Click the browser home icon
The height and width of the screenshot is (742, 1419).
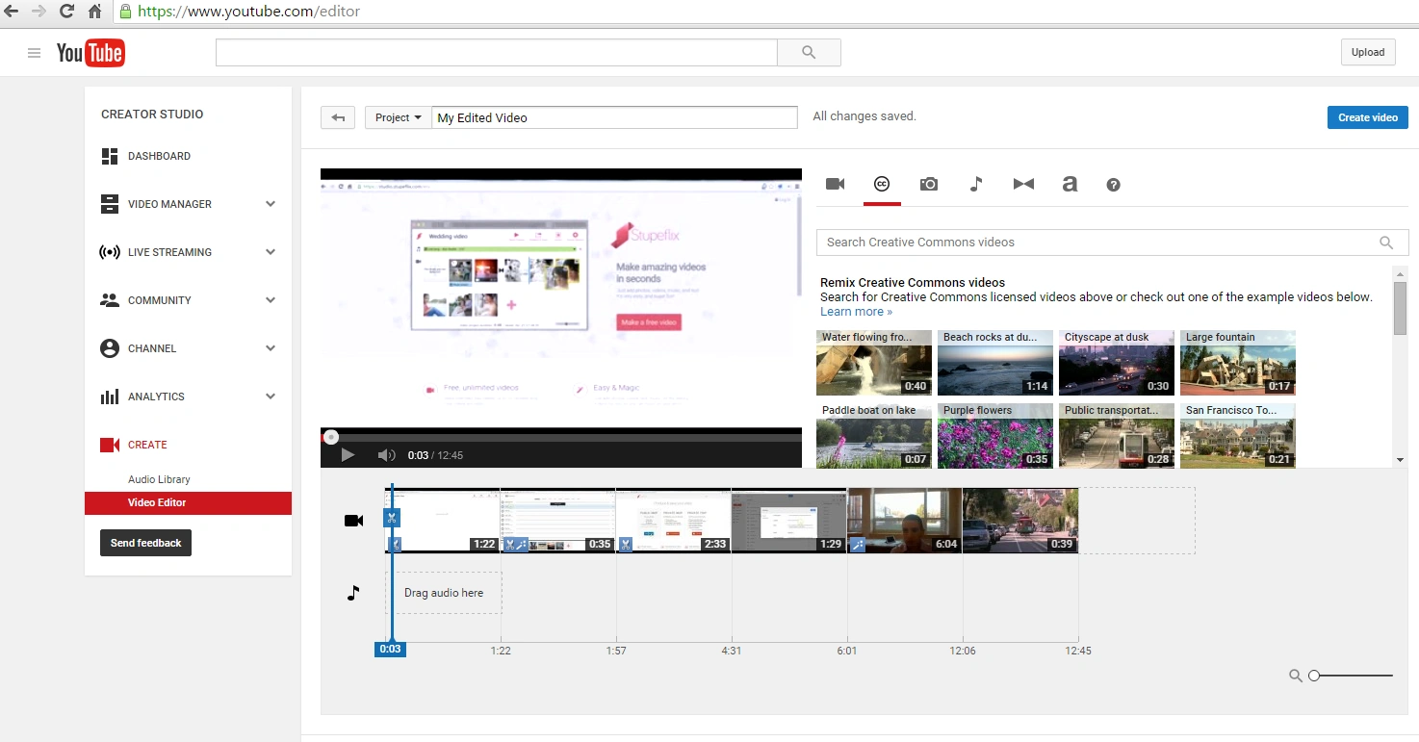tap(94, 12)
